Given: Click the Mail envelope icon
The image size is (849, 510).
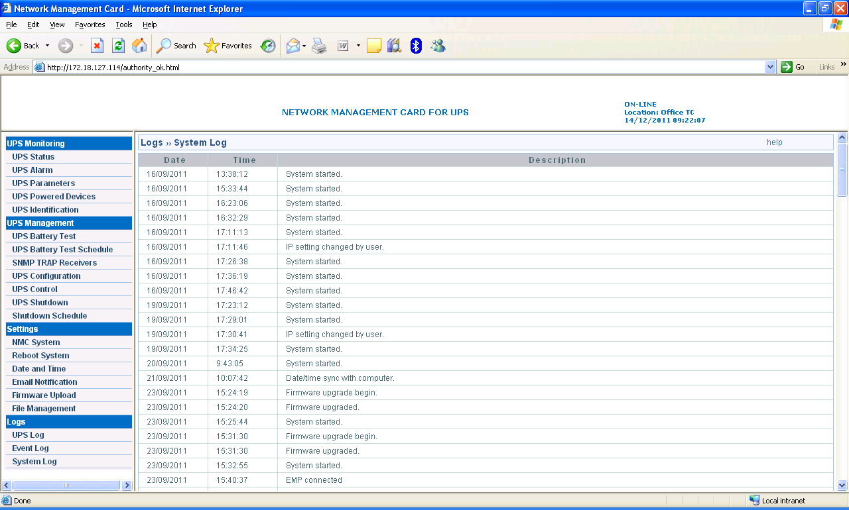Looking at the screenshot, I should [x=293, y=46].
